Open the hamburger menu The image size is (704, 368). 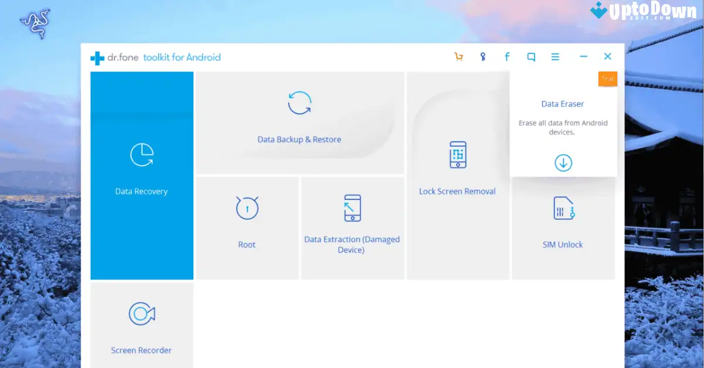(555, 56)
